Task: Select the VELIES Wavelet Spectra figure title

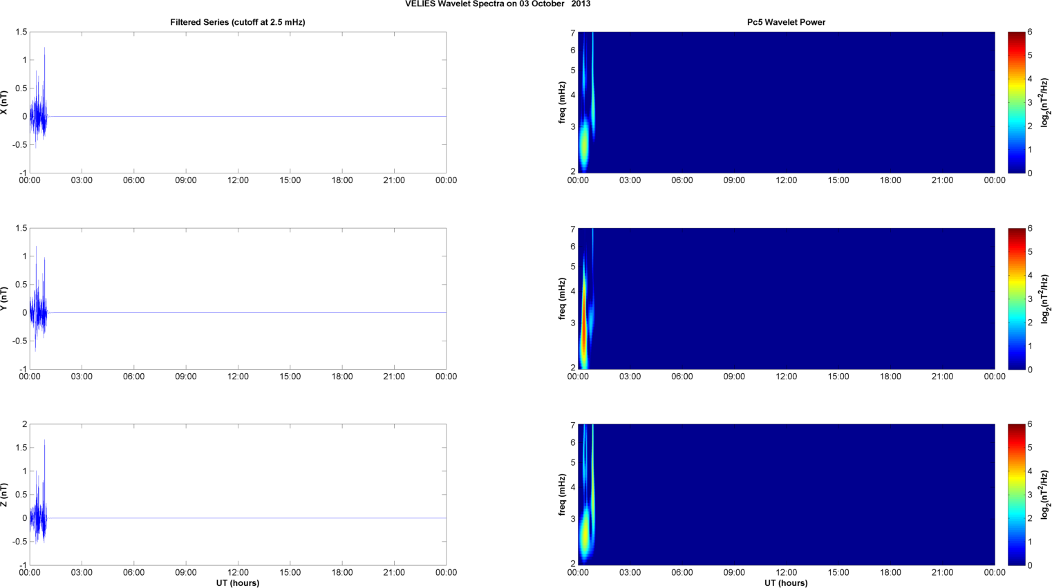Action: [x=498, y=4]
